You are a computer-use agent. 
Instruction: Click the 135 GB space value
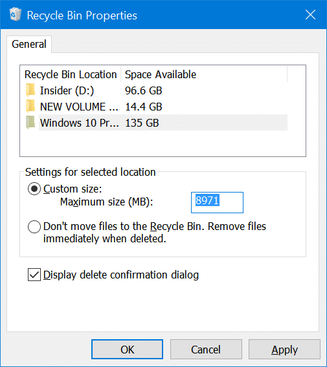[142, 123]
